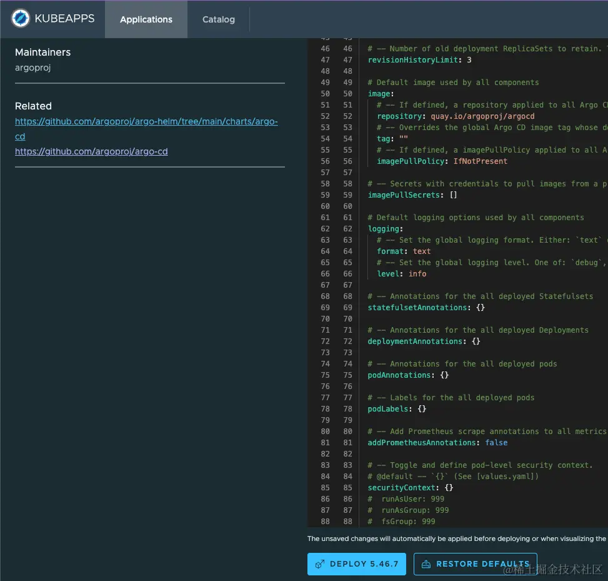Switch to the Catalog tab
Screen dimensions: 608x581
218,19
